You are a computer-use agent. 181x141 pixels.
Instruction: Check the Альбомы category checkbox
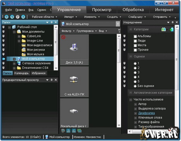point(135,36)
